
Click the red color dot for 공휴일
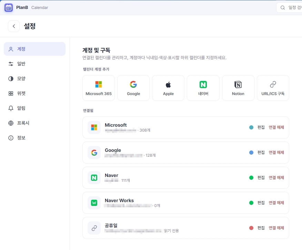pos(251,228)
